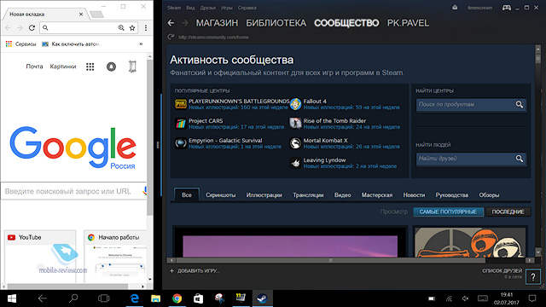
Task: Click Mortal Kombat X hub icon
Action: [x=295, y=143]
